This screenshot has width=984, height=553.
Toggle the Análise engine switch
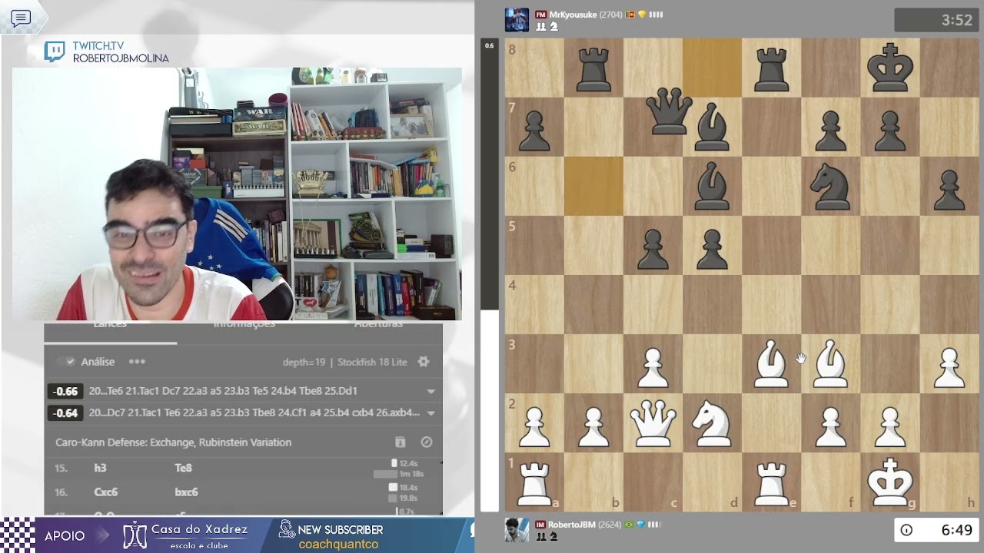65,362
